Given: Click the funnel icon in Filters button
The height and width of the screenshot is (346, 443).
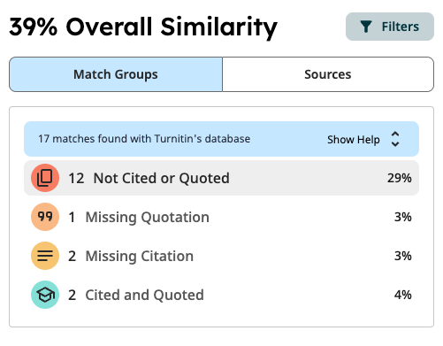Looking at the screenshot, I should click(x=366, y=27).
